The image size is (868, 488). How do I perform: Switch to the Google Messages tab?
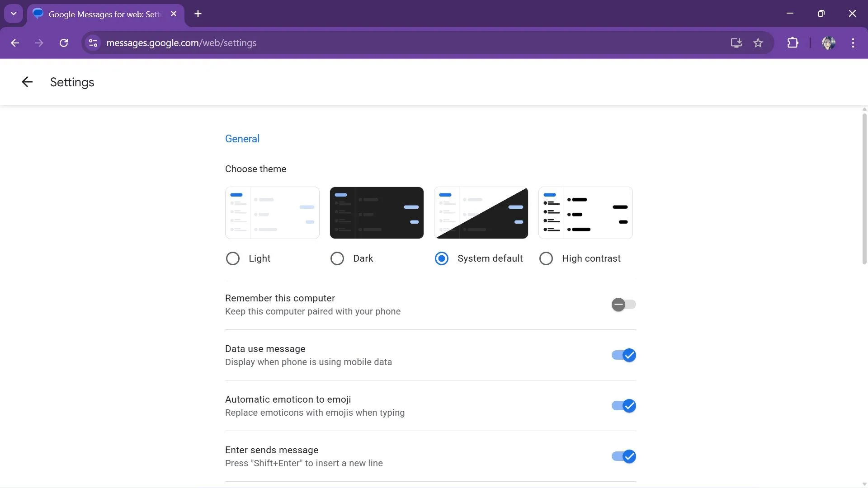pyautogui.click(x=99, y=14)
